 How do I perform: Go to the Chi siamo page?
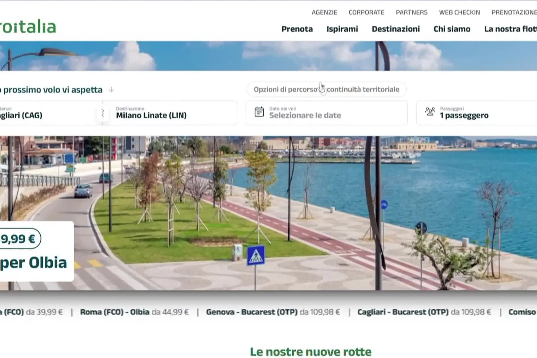tap(452, 29)
